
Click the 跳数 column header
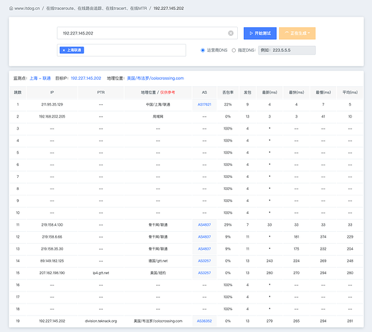pos(18,92)
